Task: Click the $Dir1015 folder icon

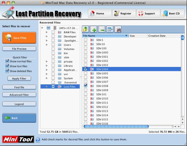Action: (x=92, y=119)
